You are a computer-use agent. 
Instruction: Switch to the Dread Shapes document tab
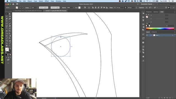click(28, 11)
